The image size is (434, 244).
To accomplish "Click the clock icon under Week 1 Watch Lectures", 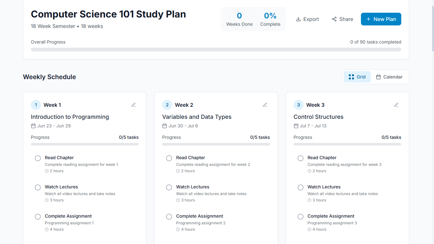I will [x=47, y=200].
